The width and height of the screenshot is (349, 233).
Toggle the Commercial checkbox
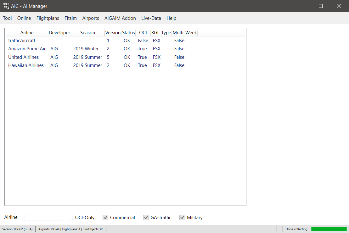(x=105, y=218)
